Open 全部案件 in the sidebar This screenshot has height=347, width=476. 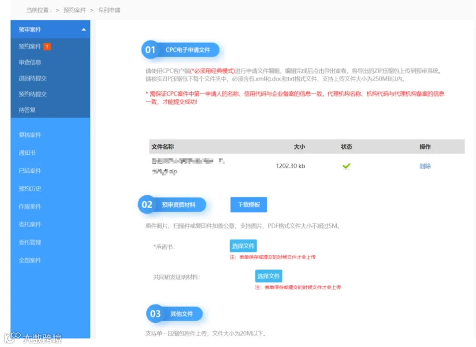(x=30, y=260)
